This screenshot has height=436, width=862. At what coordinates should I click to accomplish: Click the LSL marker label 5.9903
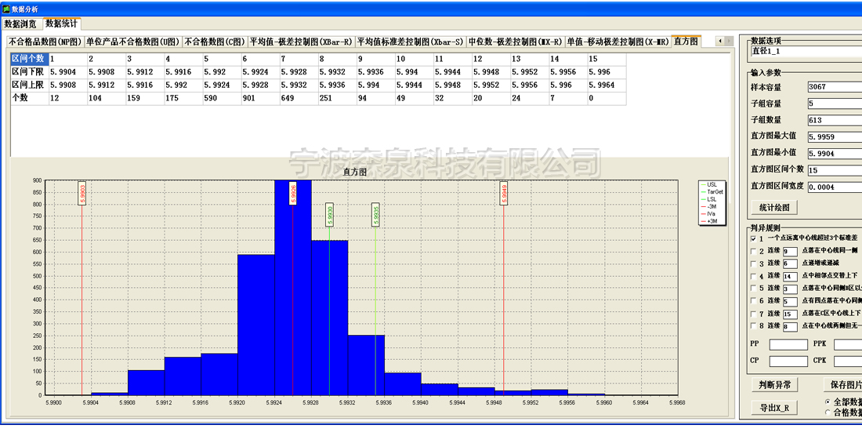coord(82,193)
